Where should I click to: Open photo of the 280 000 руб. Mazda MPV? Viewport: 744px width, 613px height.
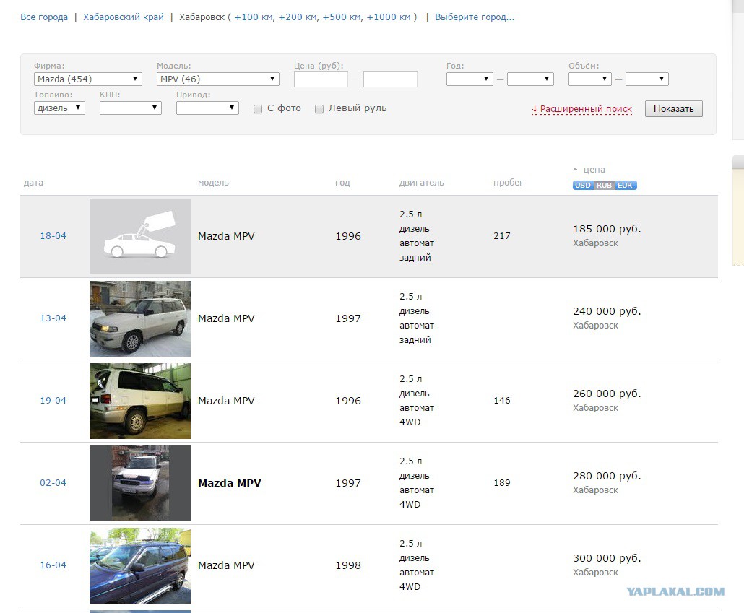[x=140, y=484]
